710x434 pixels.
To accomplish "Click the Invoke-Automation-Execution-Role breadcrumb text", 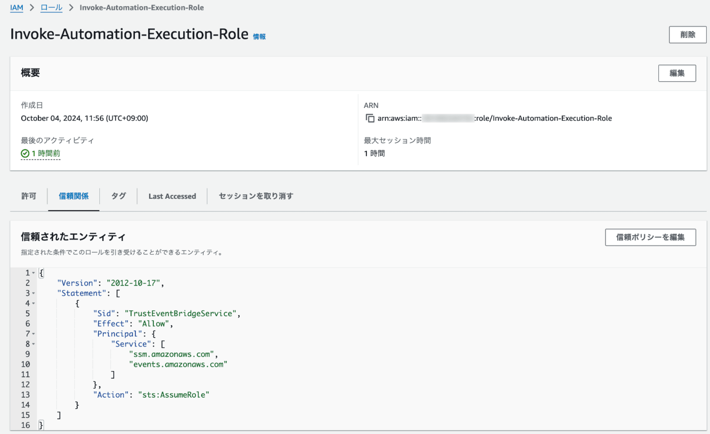I will tap(142, 7).
